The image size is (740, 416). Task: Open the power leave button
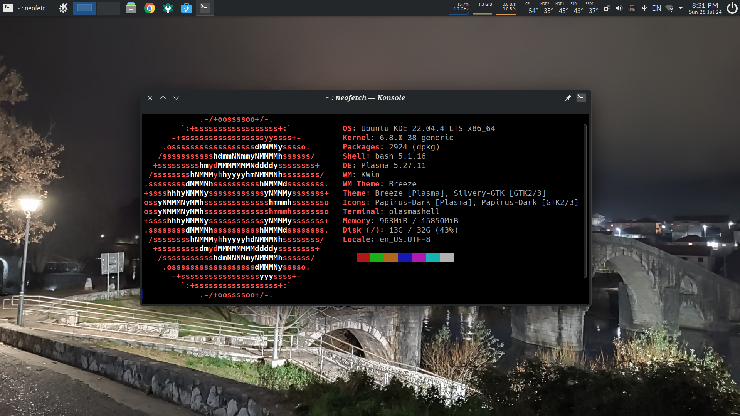click(x=732, y=8)
